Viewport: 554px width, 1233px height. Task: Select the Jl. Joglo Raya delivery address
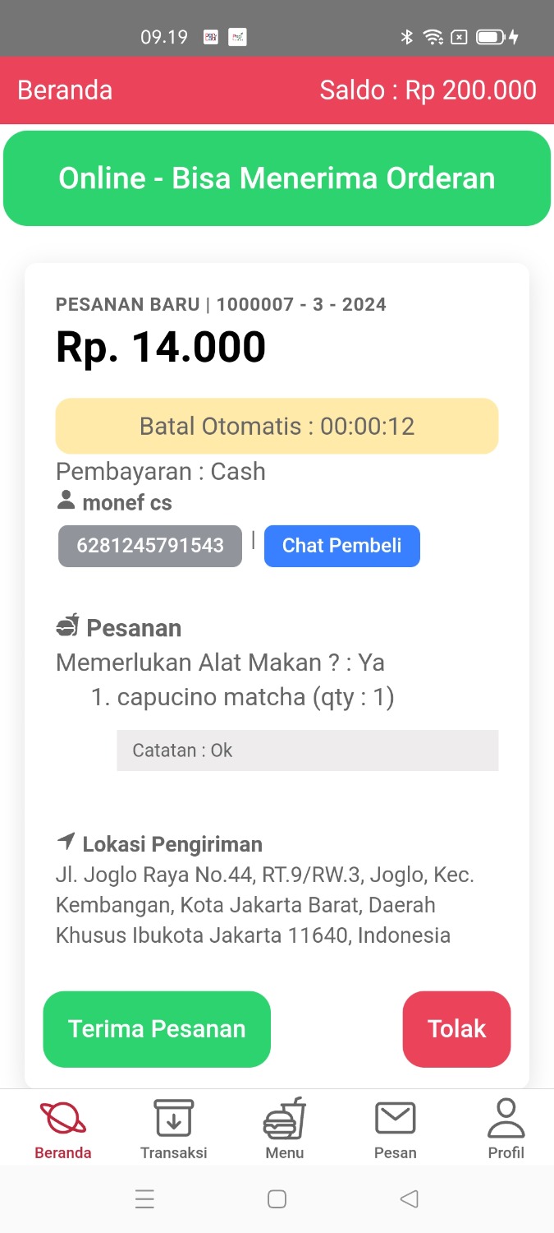[x=265, y=904]
